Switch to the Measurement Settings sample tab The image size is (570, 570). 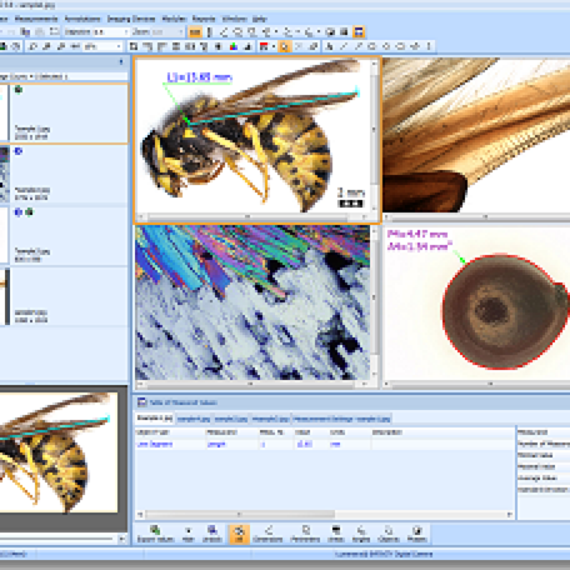(341, 419)
